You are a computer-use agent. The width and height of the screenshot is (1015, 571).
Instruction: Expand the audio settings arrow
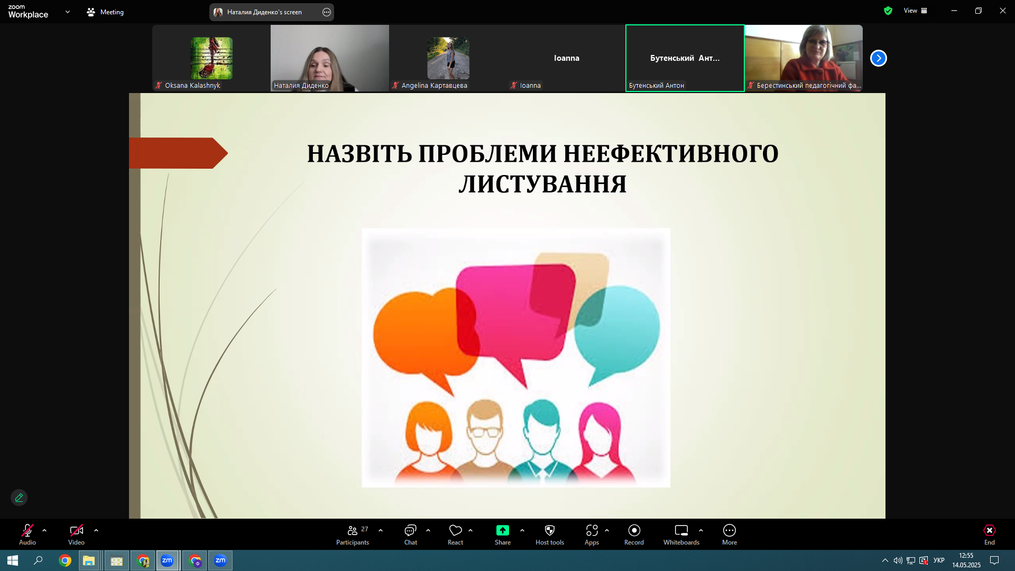click(x=44, y=530)
